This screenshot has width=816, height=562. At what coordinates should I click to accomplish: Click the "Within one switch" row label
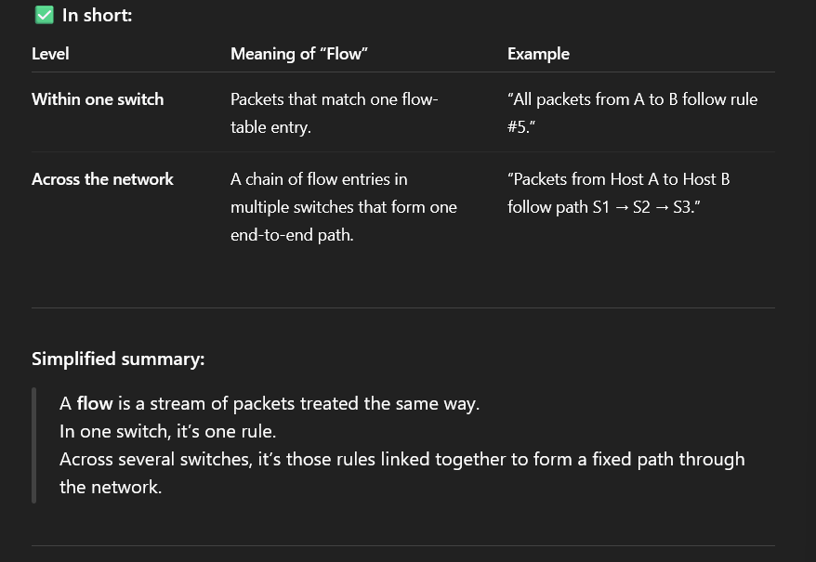tap(98, 99)
